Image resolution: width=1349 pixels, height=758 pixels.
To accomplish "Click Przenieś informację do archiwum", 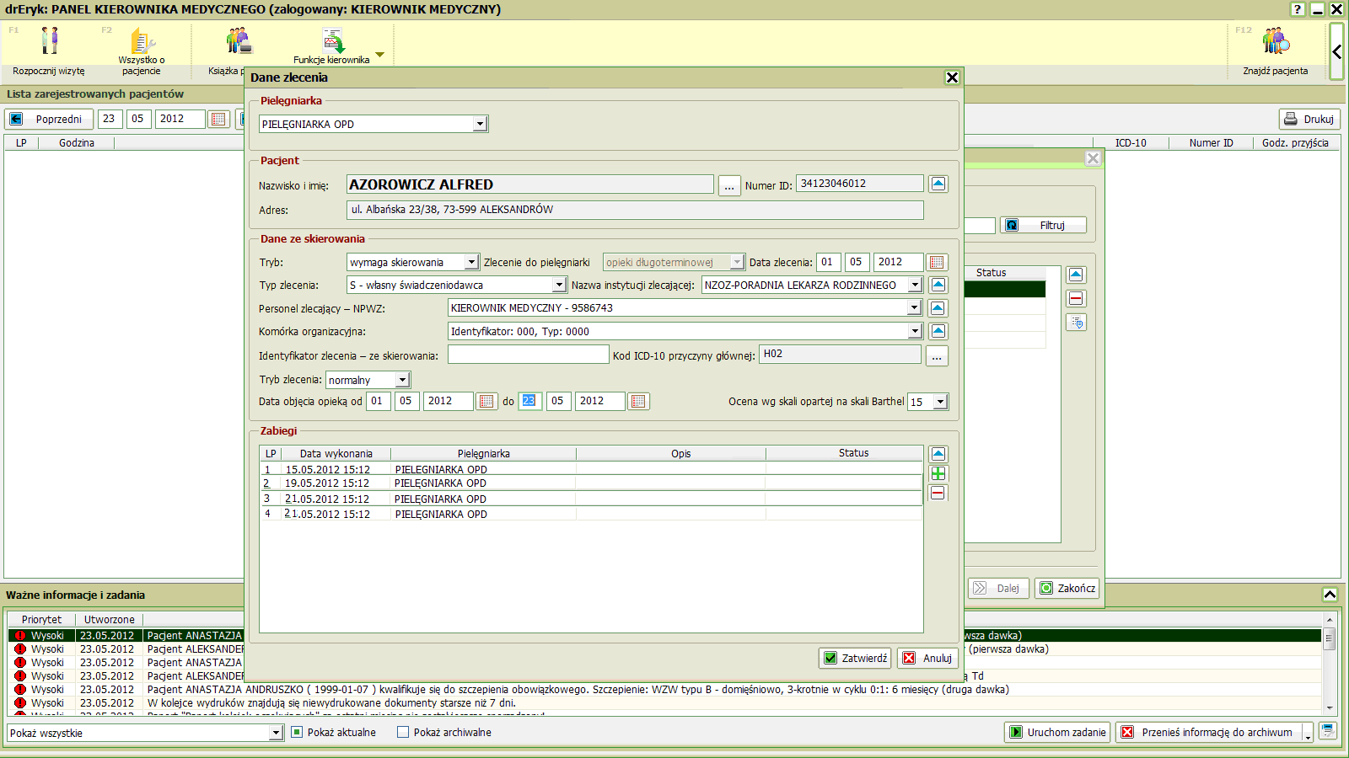I will tap(1209, 732).
